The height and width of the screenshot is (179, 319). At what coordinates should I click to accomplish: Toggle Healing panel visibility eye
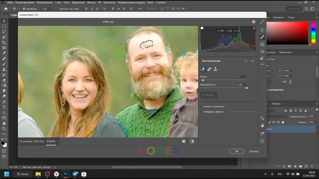coord(253,61)
